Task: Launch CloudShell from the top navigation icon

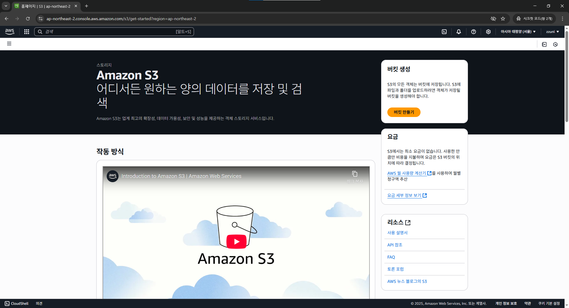Action: (444, 32)
